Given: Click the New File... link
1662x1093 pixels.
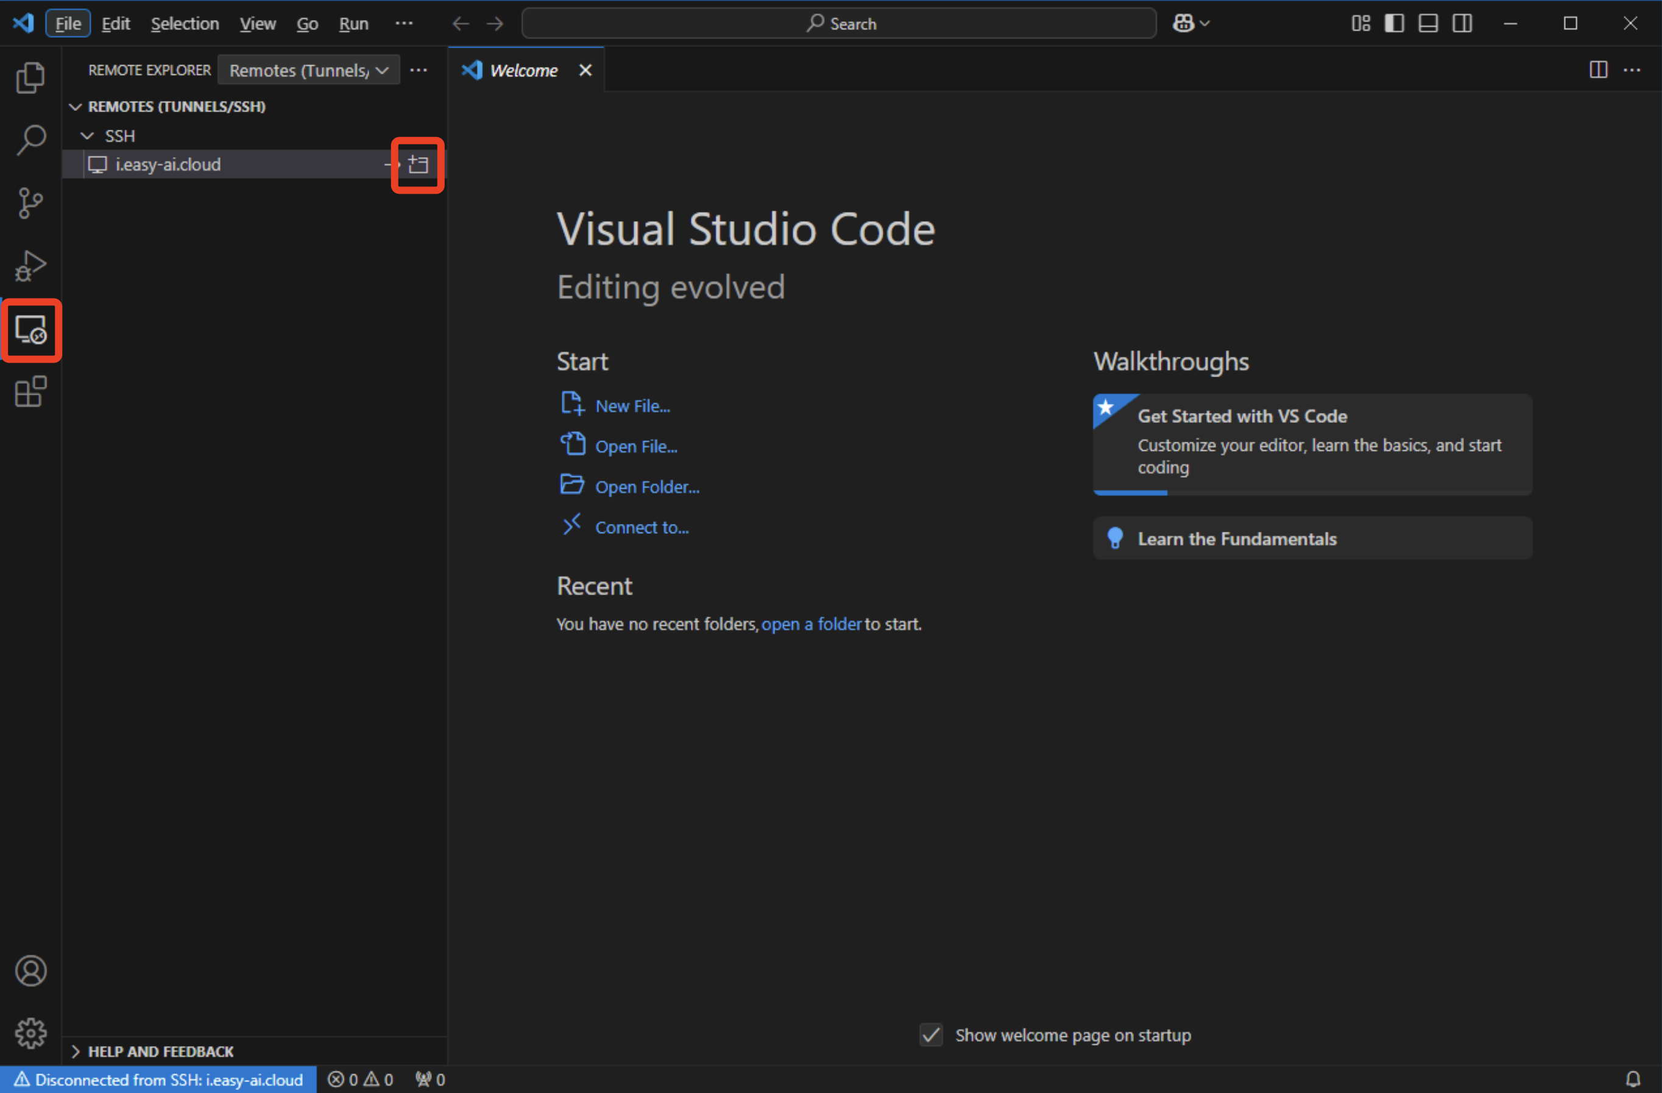Looking at the screenshot, I should click(632, 406).
